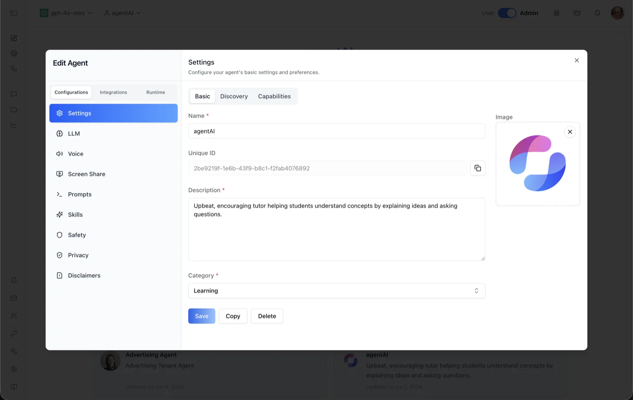The width and height of the screenshot is (633, 400).
Task: Click the incognito icon in top bar
Action: click(x=557, y=13)
